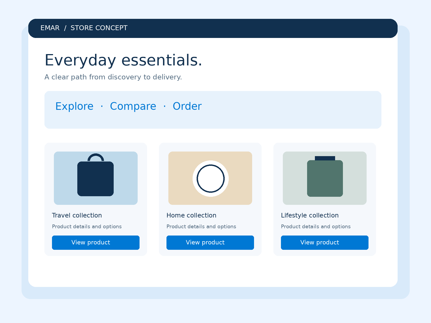Click the Travel collection title
This screenshot has width=431, height=323.
(x=77, y=215)
